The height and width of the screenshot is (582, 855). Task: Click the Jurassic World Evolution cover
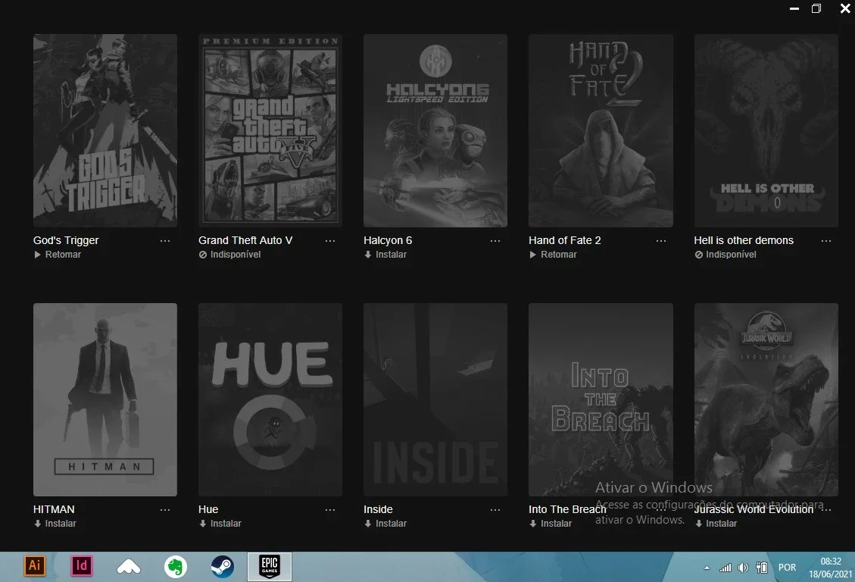[x=766, y=400]
